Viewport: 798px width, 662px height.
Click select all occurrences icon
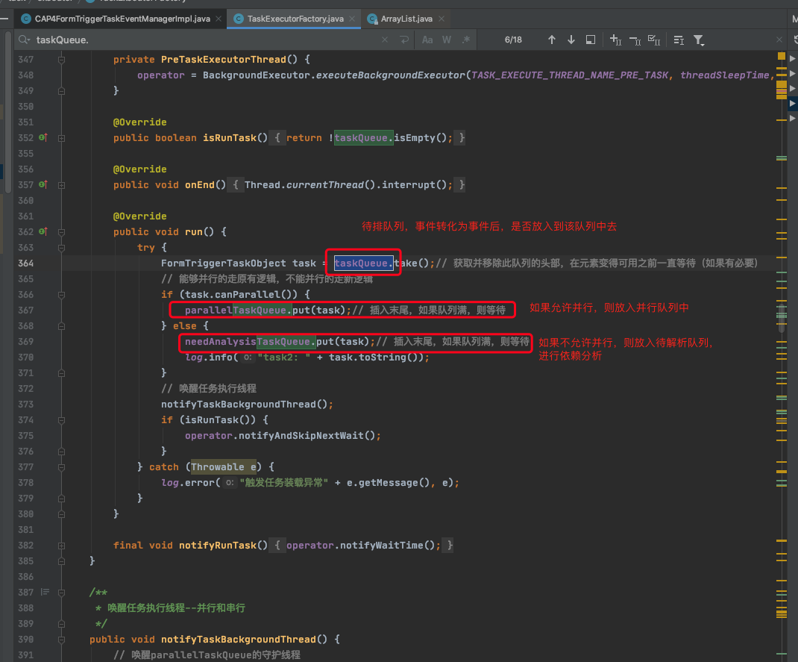(654, 40)
